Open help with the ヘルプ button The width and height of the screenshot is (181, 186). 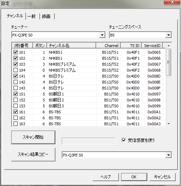tap(106, 177)
